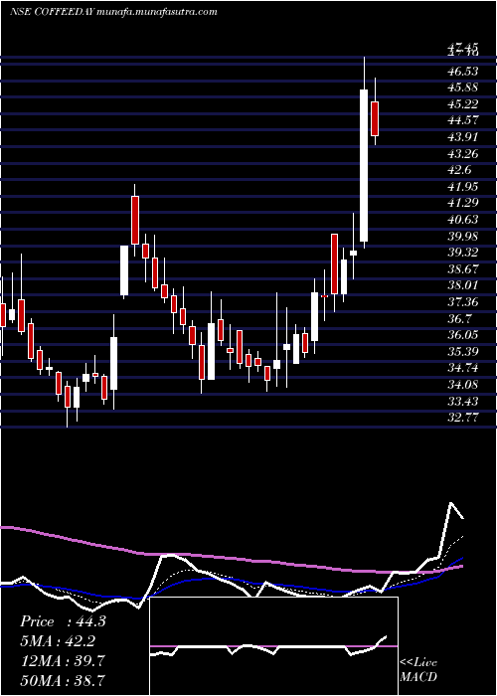Click the '35.39' price axis label

[462, 352]
